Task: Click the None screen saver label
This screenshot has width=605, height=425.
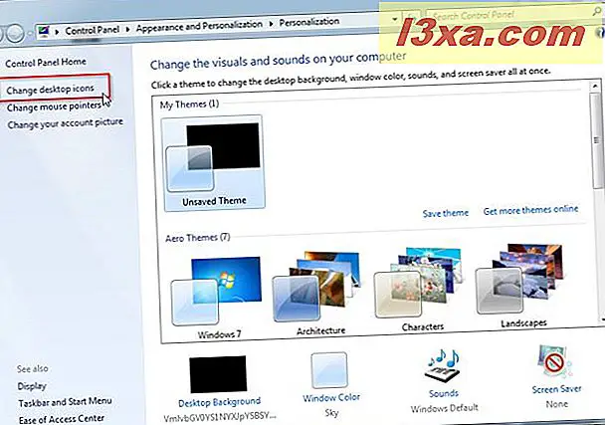Action: [557, 404]
